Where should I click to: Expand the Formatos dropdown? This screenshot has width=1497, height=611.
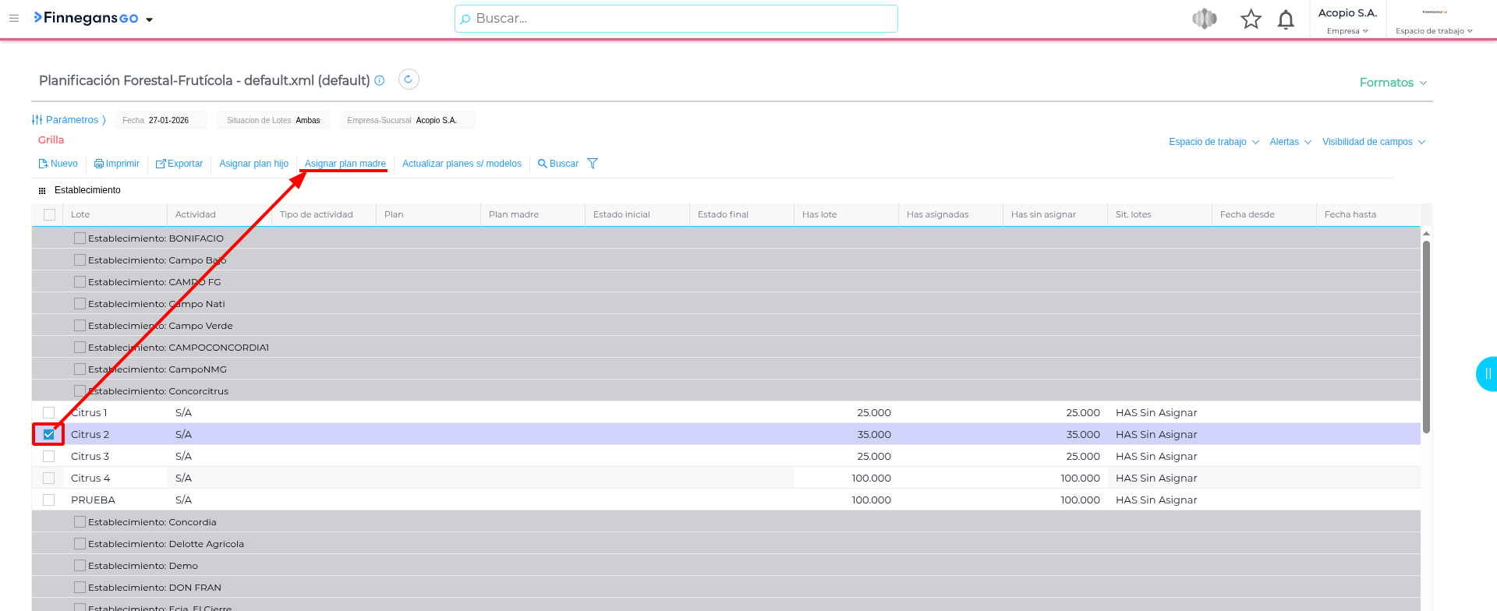coord(1393,83)
